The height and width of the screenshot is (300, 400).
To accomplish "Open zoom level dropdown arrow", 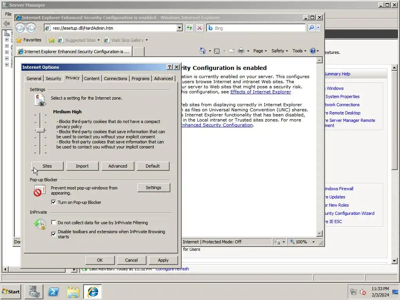I will (x=314, y=242).
